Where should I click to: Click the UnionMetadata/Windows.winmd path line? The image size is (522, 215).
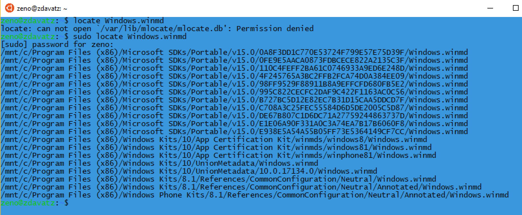(159, 163)
